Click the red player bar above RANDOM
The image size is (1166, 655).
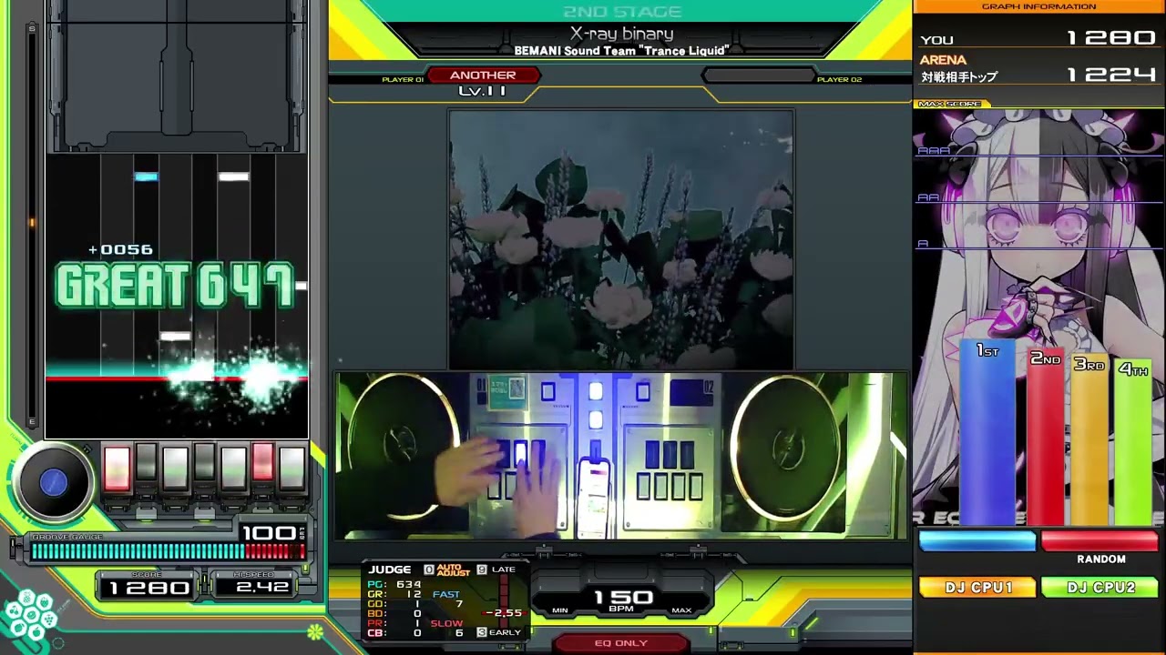point(1100,541)
